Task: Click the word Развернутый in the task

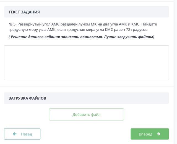Action: point(29,24)
